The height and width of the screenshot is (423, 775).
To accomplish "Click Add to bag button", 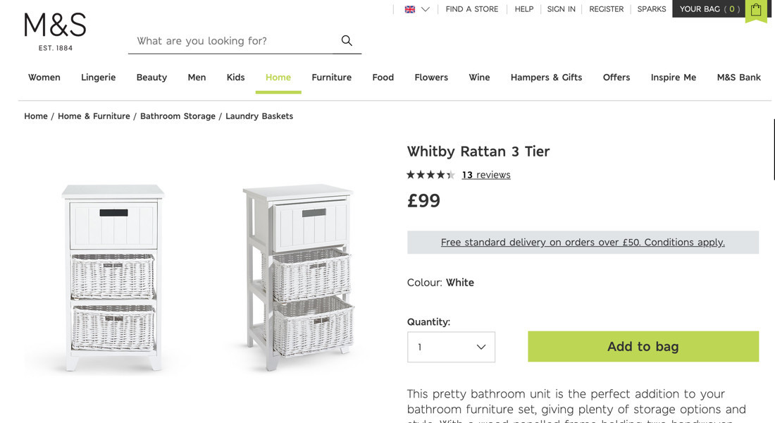I will 643,346.
